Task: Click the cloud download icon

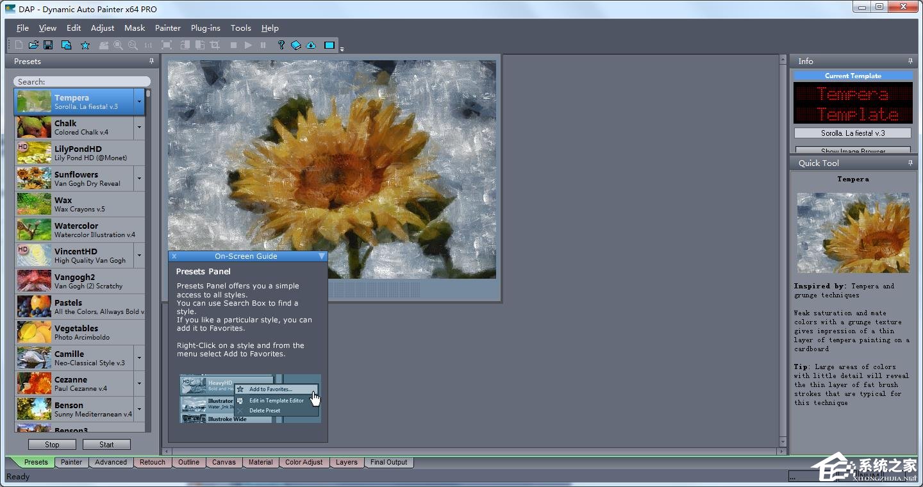Action: pos(311,45)
